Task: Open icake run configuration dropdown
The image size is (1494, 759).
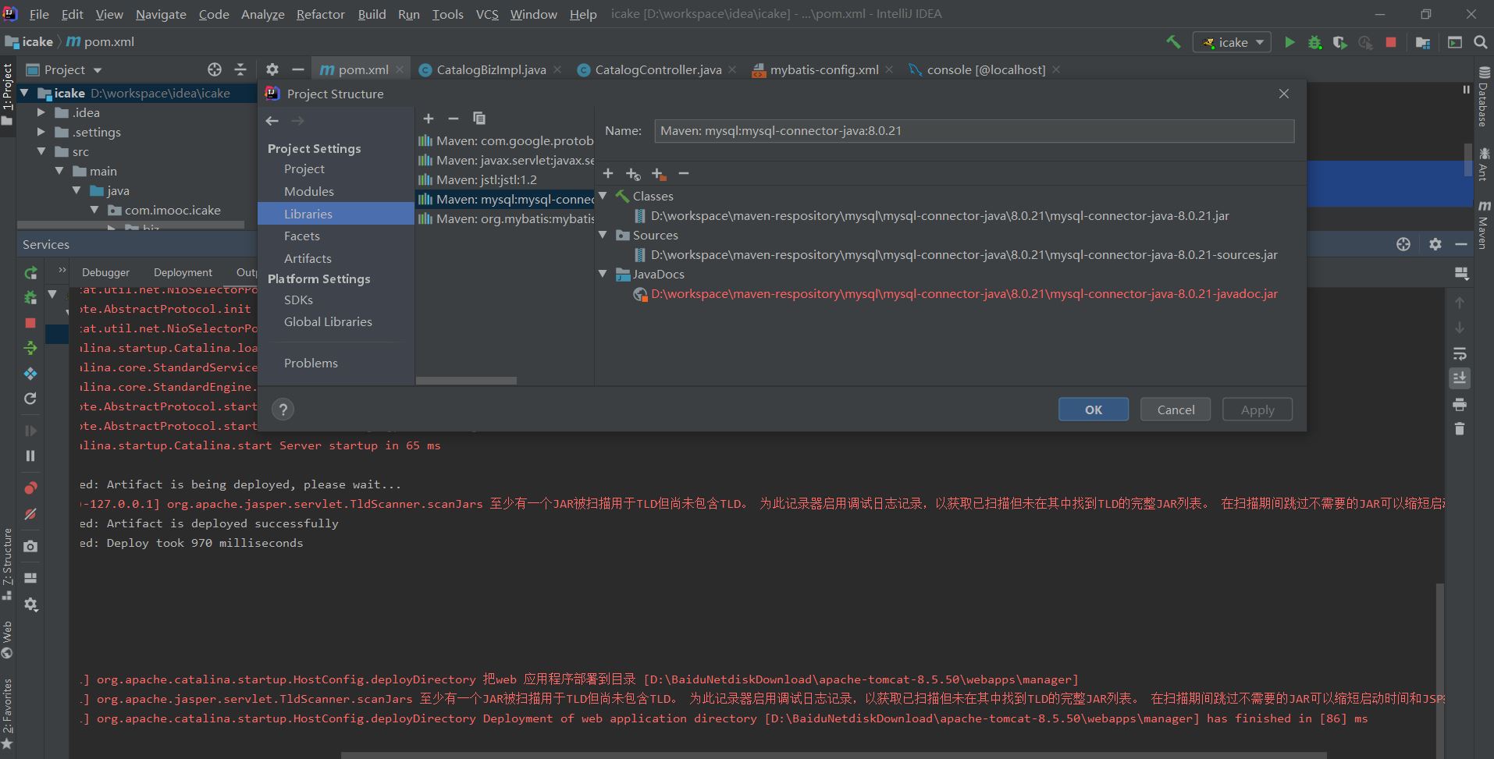Action: (1232, 42)
